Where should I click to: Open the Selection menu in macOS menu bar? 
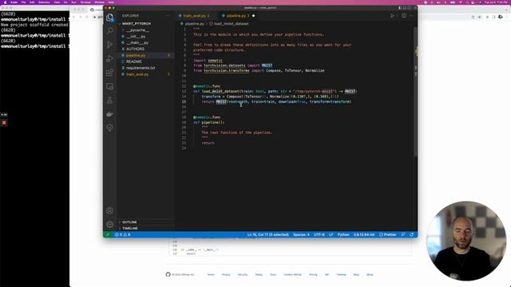(x=44, y=2)
